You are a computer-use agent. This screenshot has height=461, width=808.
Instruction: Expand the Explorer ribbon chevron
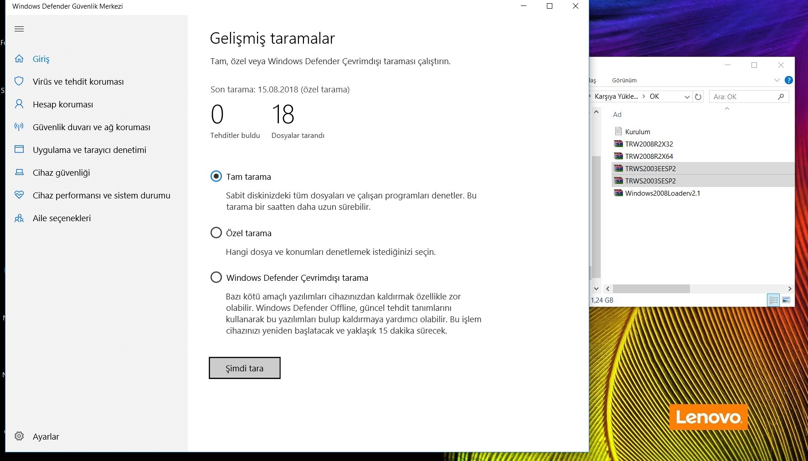tap(777, 80)
